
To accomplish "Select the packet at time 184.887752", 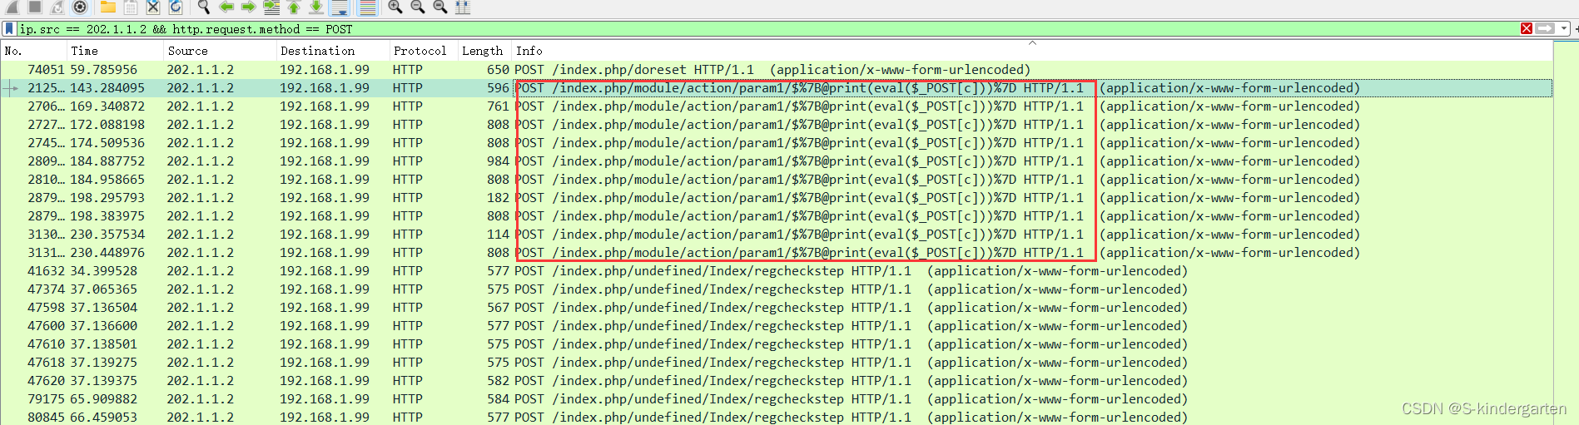I will (x=776, y=161).
